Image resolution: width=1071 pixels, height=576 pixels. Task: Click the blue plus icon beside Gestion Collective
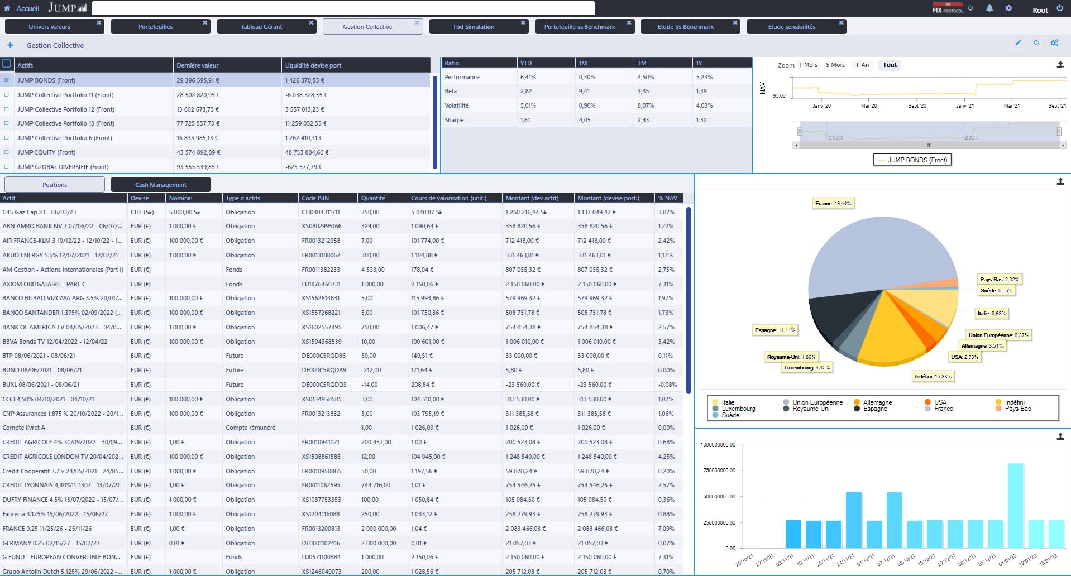click(10, 45)
